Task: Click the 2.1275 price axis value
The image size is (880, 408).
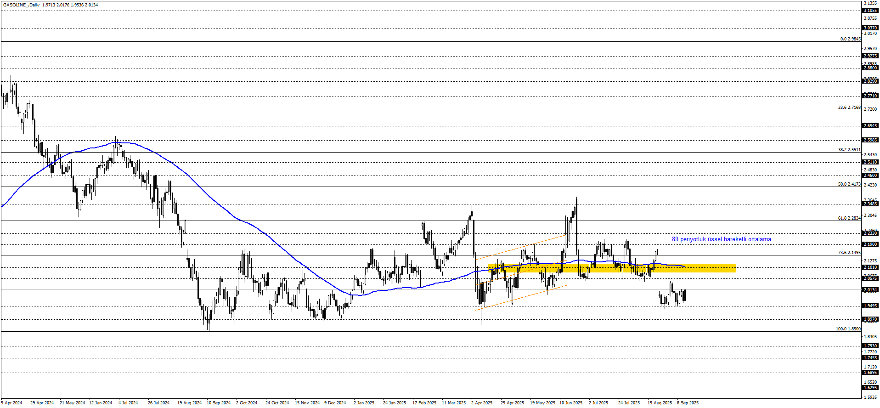Action: point(871,261)
